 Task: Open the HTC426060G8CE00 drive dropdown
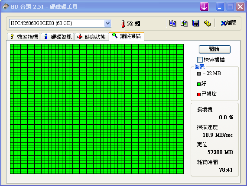tap(107, 23)
